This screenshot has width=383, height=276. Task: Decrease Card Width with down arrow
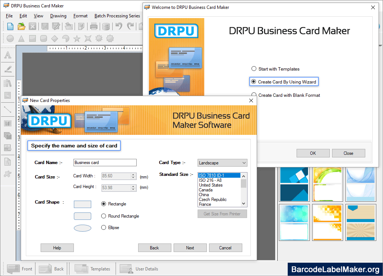[133, 178]
